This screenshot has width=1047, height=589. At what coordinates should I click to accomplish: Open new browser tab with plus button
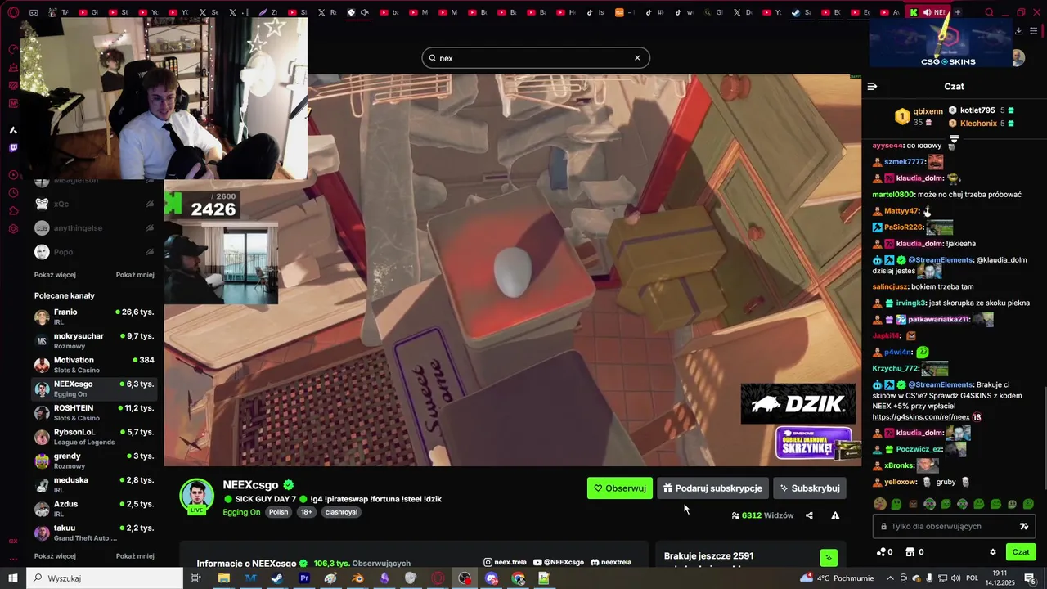pyautogui.click(x=958, y=13)
